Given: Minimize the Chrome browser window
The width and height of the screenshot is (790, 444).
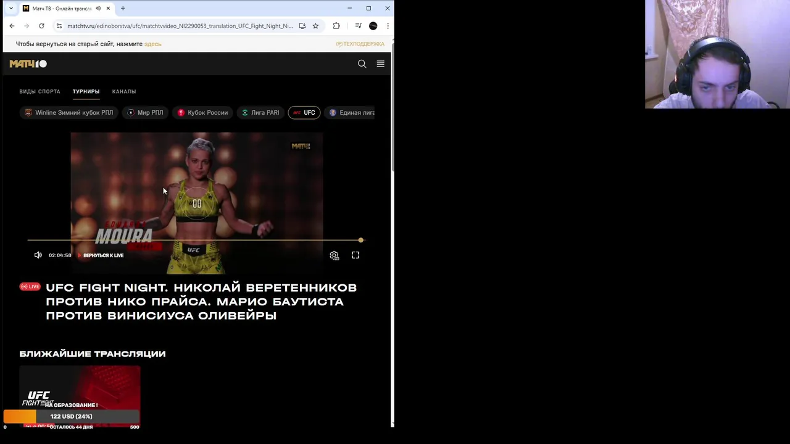Looking at the screenshot, I should [x=349, y=8].
